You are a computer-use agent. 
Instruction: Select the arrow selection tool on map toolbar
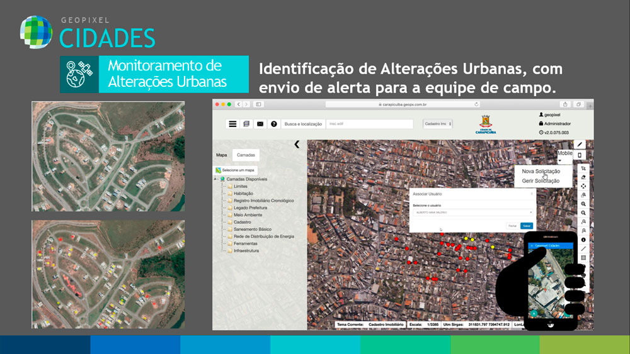pos(583,169)
